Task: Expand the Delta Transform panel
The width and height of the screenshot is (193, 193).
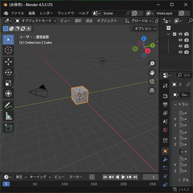Action: [179, 180]
